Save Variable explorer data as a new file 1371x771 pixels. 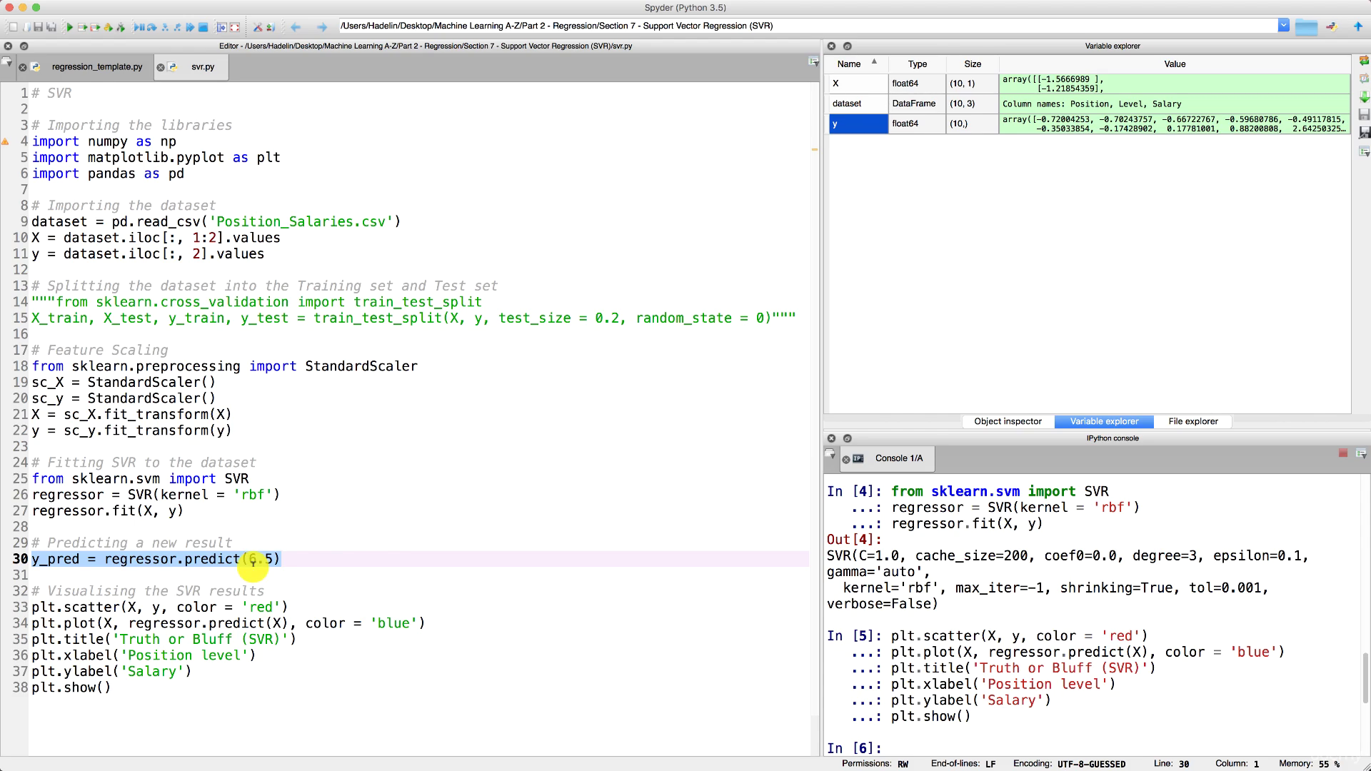(1364, 133)
